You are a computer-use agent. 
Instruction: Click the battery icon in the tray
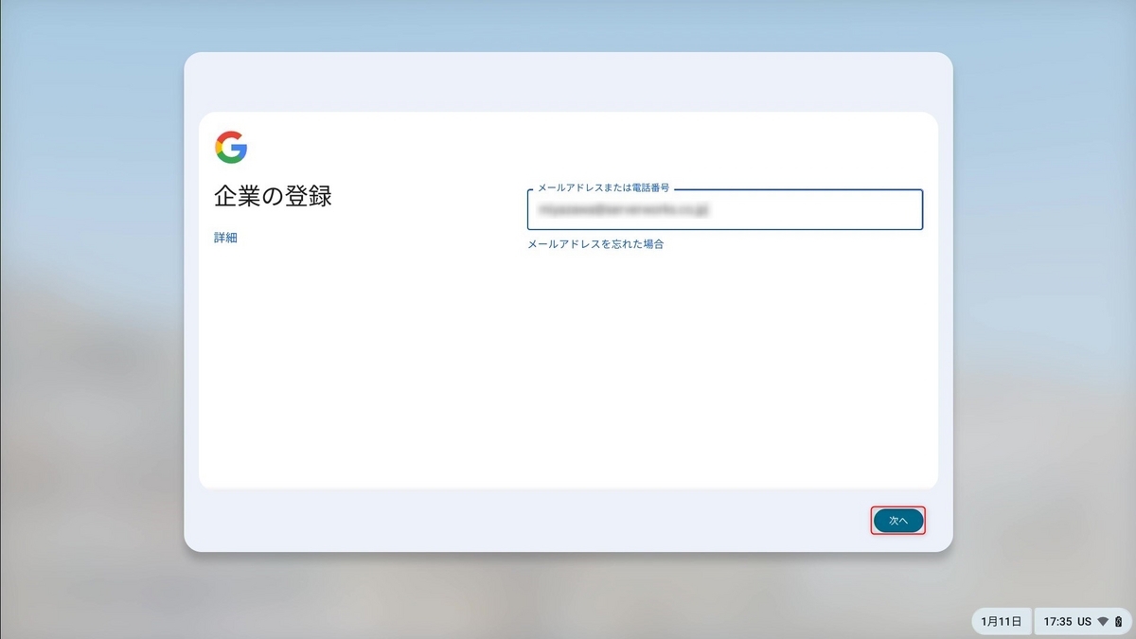point(1118,622)
